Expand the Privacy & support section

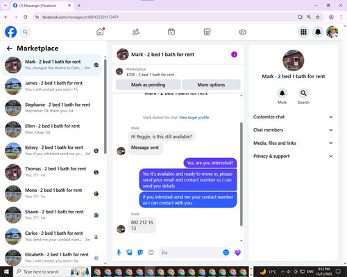click(x=293, y=156)
